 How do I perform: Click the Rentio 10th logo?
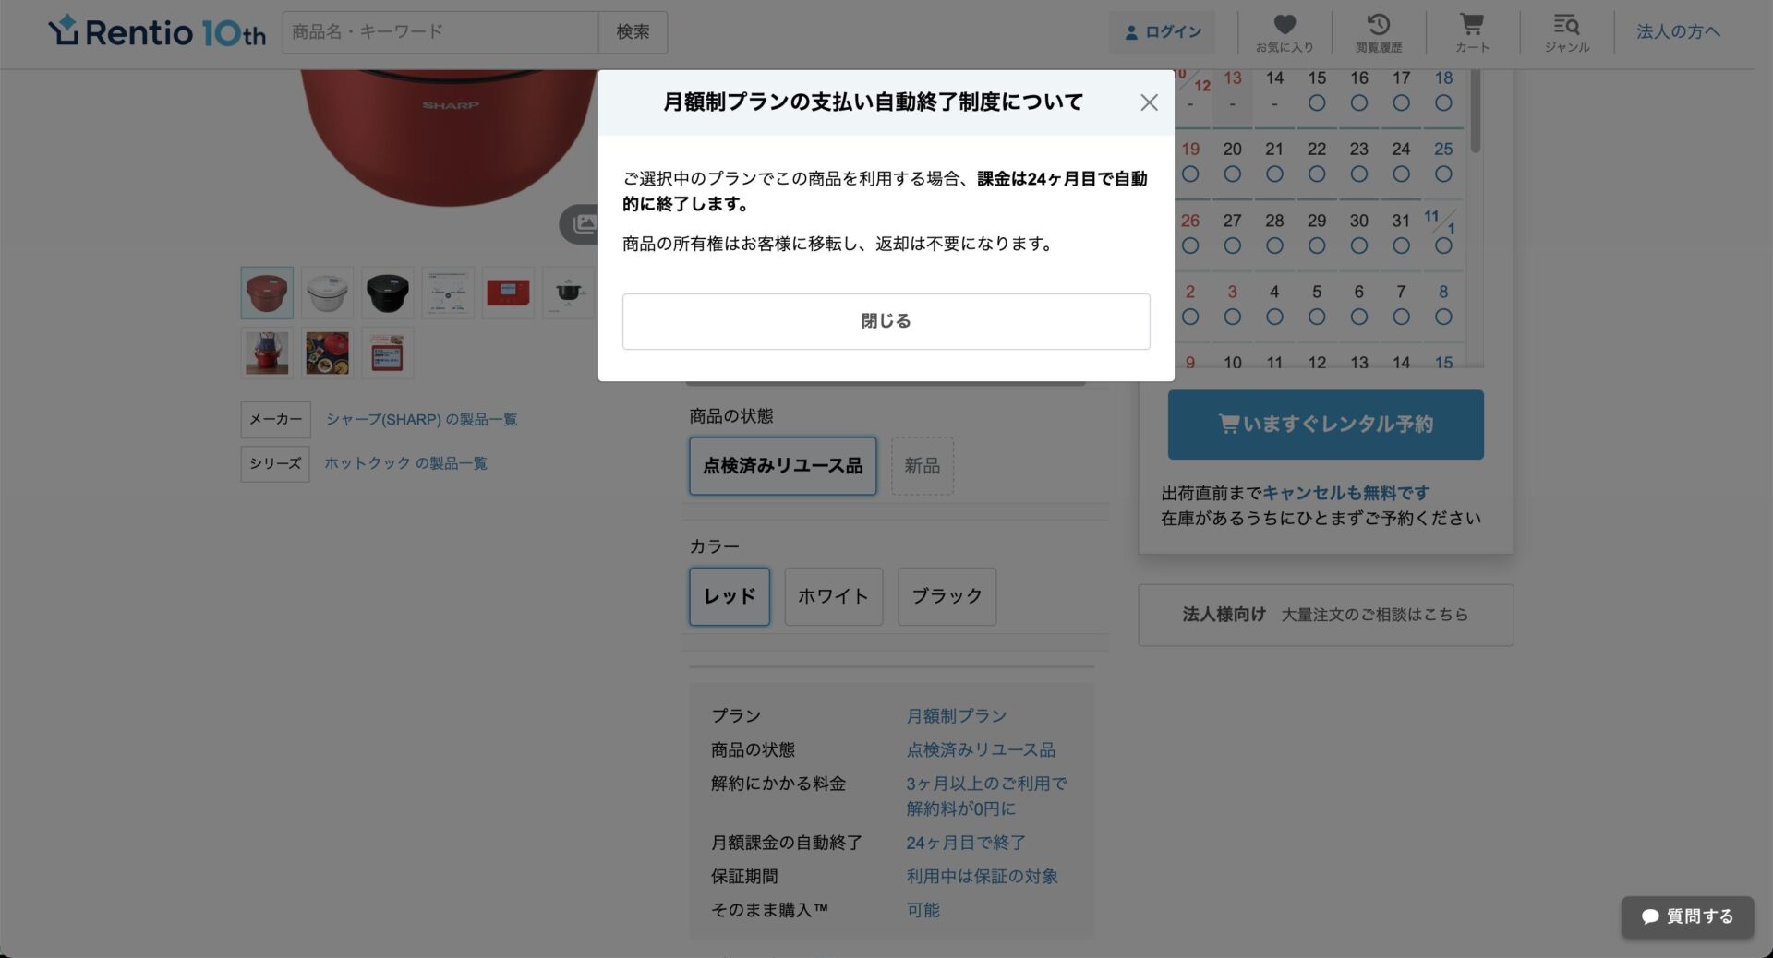point(157,32)
